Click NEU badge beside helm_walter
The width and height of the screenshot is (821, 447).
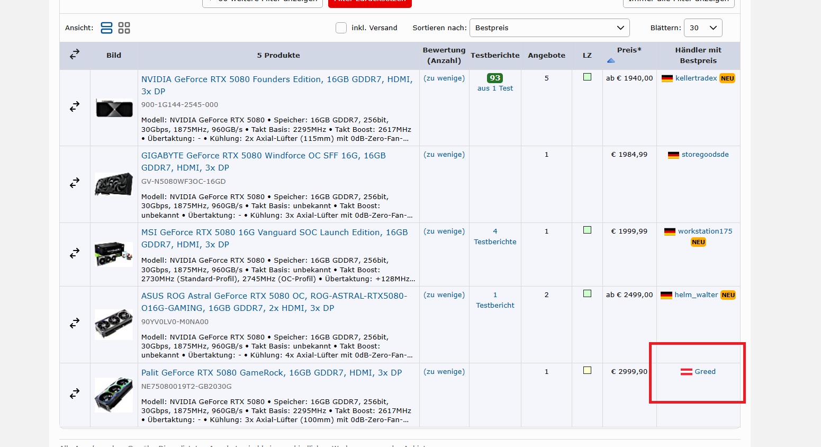click(728, 295)
